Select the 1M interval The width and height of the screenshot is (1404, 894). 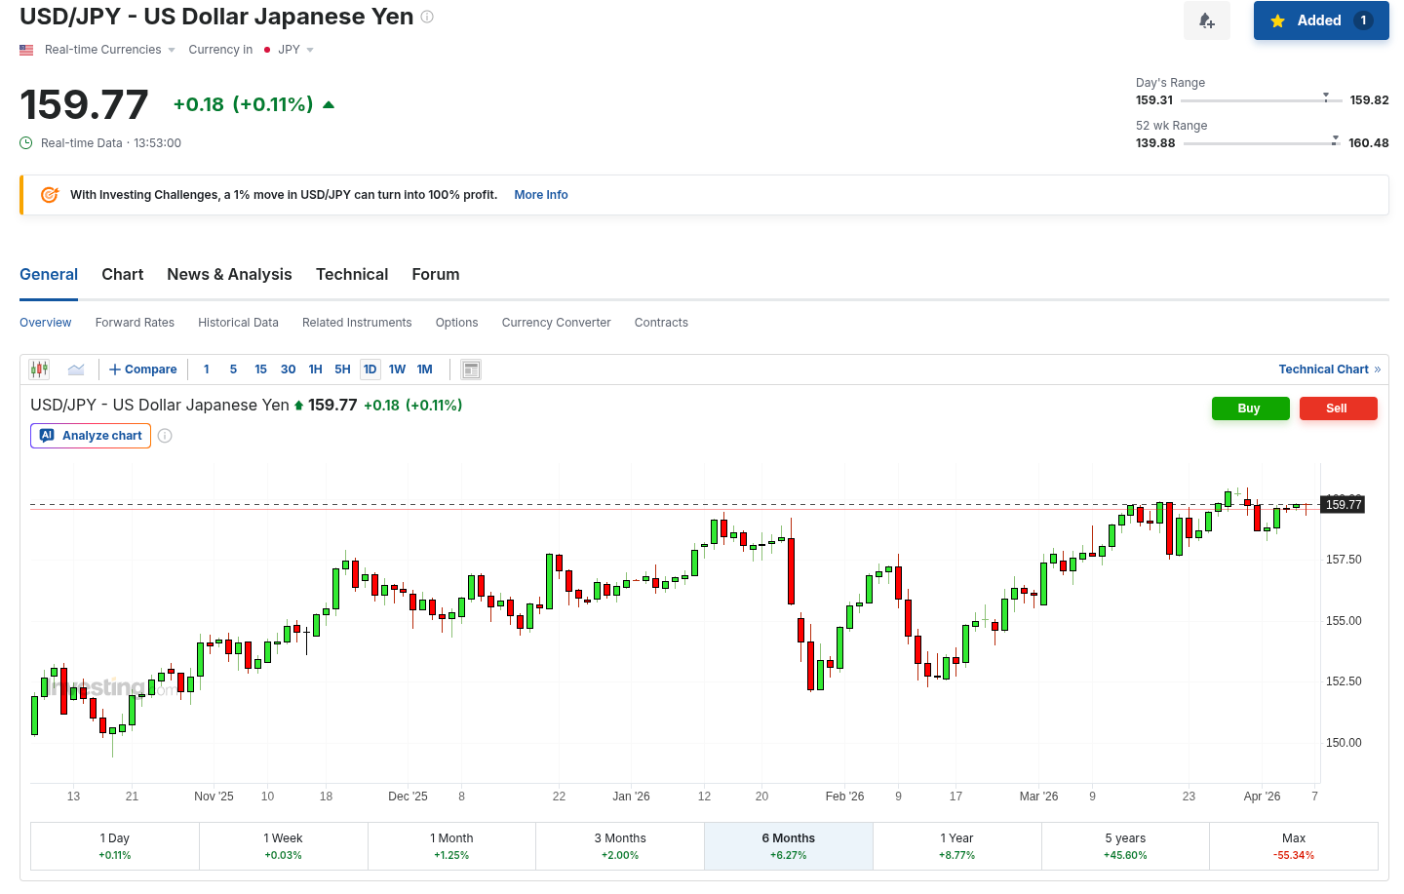[425, 369]
